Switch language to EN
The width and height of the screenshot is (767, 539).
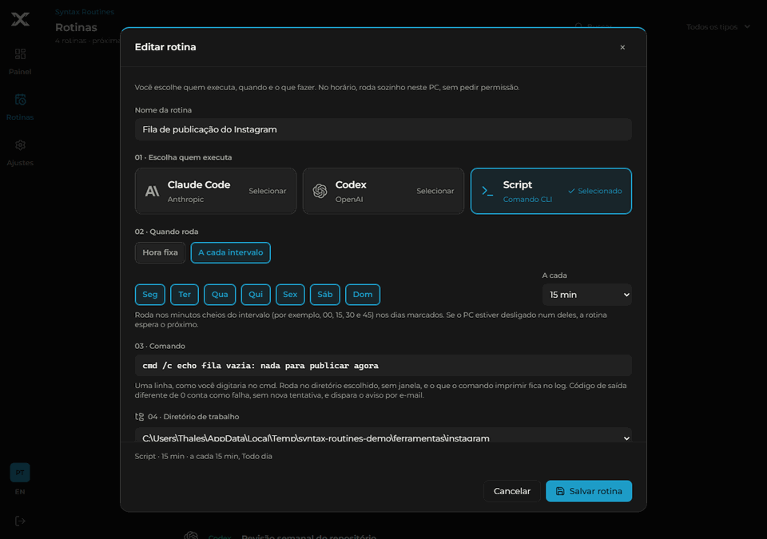20,492
